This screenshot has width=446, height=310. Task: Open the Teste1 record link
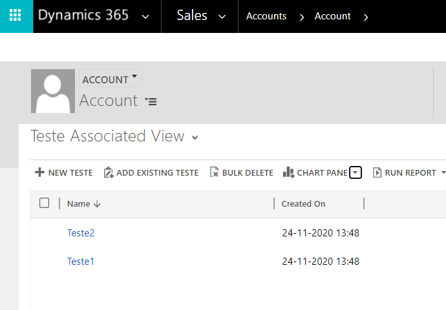(x=81, y=262)
